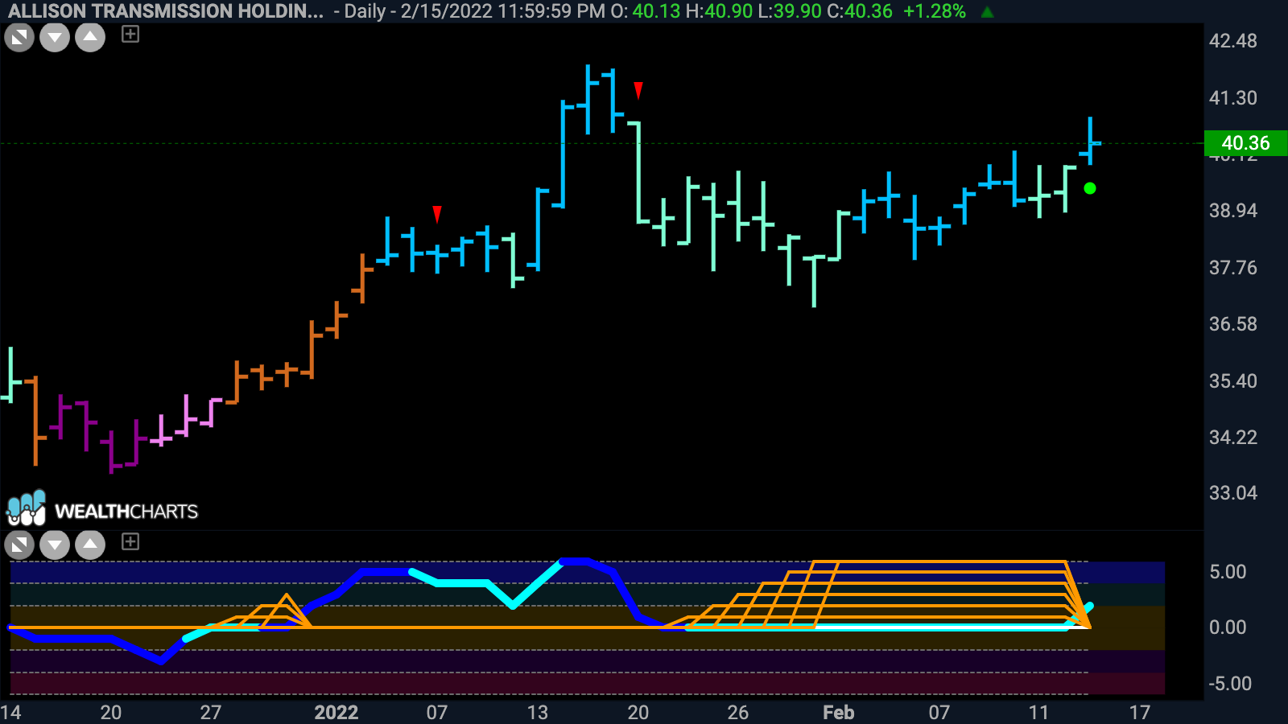Click the 36.58 price axis label
1288x724 pixels.
point(1232,324)
